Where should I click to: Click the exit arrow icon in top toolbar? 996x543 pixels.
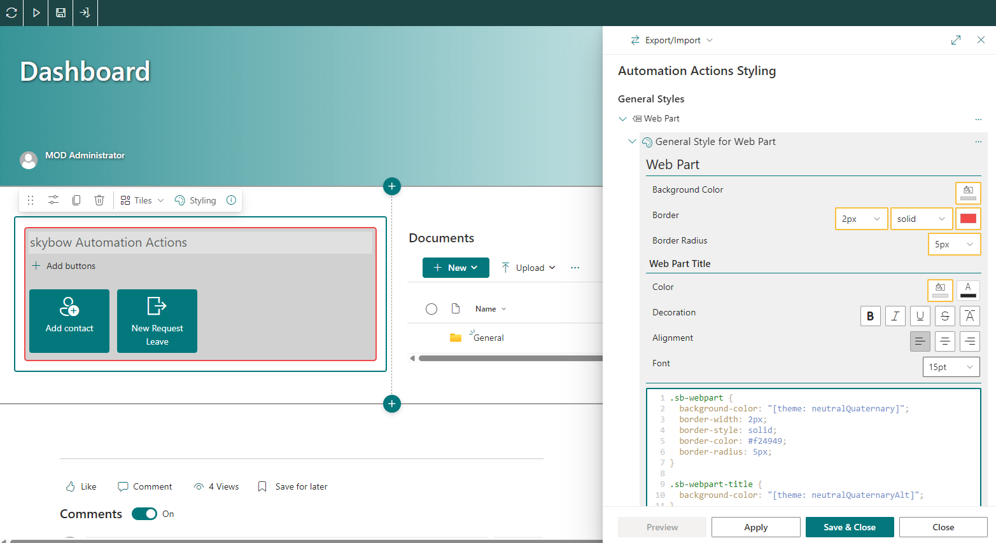pyautogui.click(x=85, y=13)
